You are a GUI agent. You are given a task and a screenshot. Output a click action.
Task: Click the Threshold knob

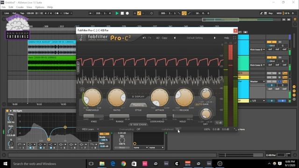pos(93,98)
